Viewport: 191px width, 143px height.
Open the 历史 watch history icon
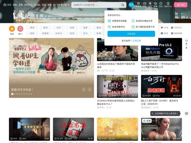click(x=161, y=5)
